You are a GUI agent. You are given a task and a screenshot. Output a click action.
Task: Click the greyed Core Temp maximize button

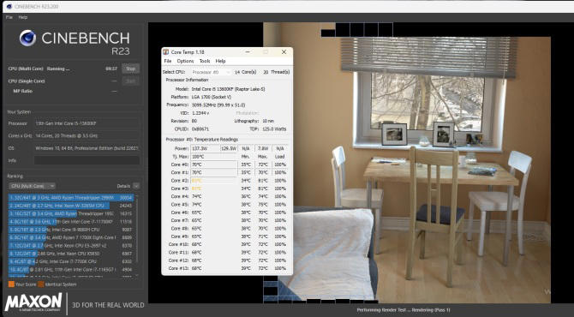(266, 52)
